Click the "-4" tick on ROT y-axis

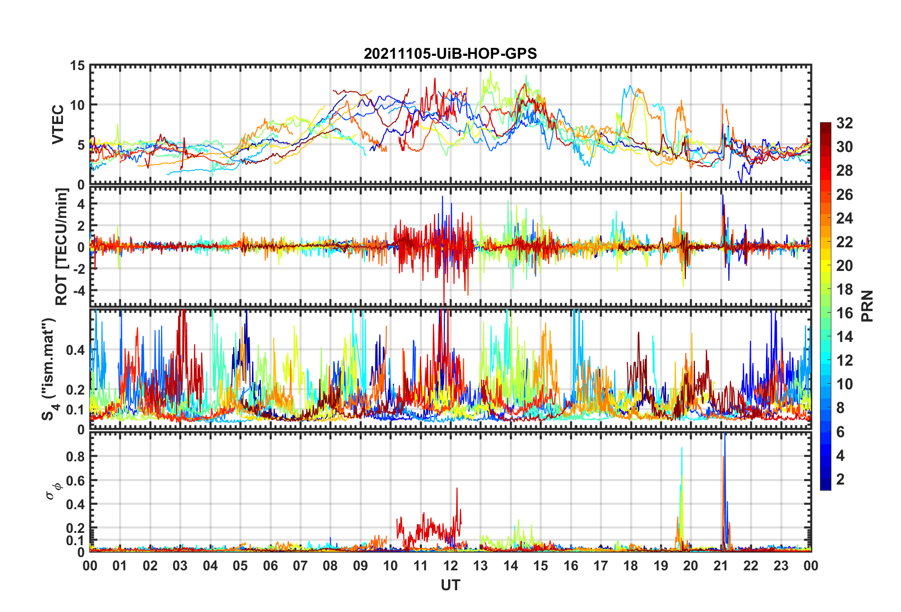tap(79, 290)
